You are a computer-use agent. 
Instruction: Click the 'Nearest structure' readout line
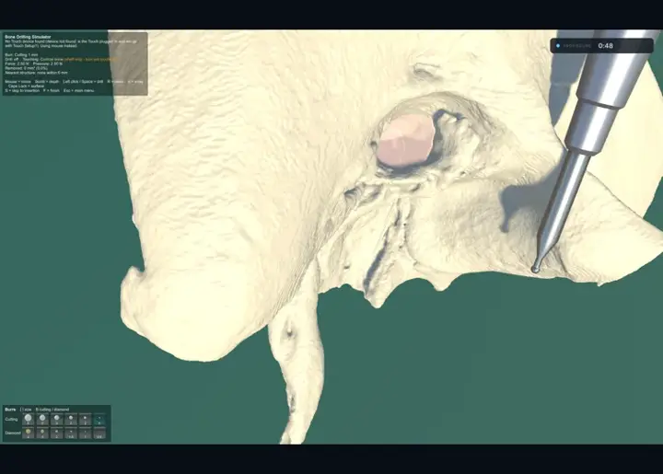tap(36, 73)
